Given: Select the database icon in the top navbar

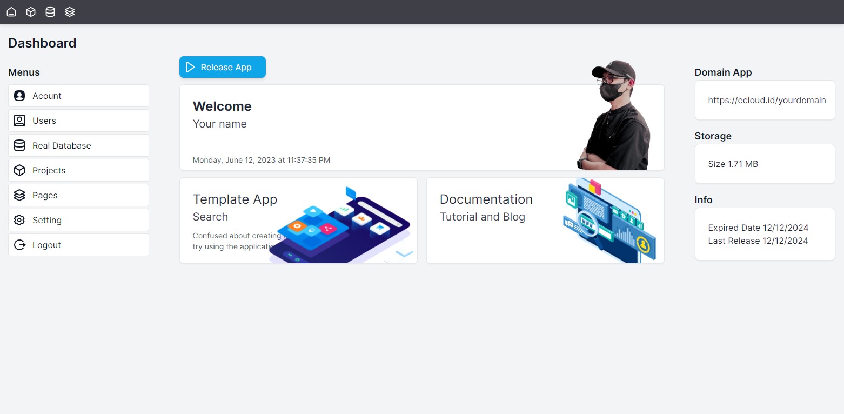Looking at the screenshot, I should (50, 11).
